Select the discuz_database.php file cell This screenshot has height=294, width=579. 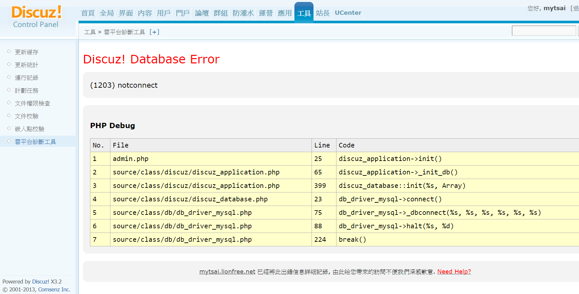click(211, 199)
